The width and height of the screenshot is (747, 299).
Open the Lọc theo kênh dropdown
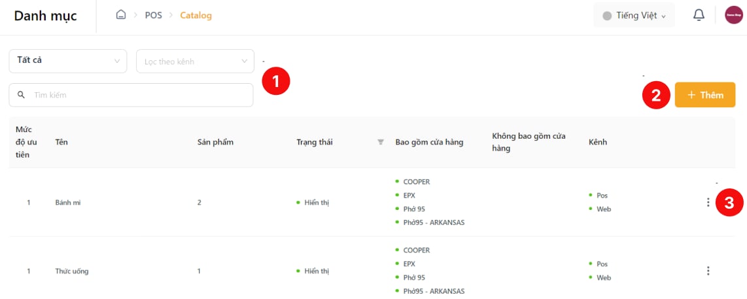click(196, 61)
